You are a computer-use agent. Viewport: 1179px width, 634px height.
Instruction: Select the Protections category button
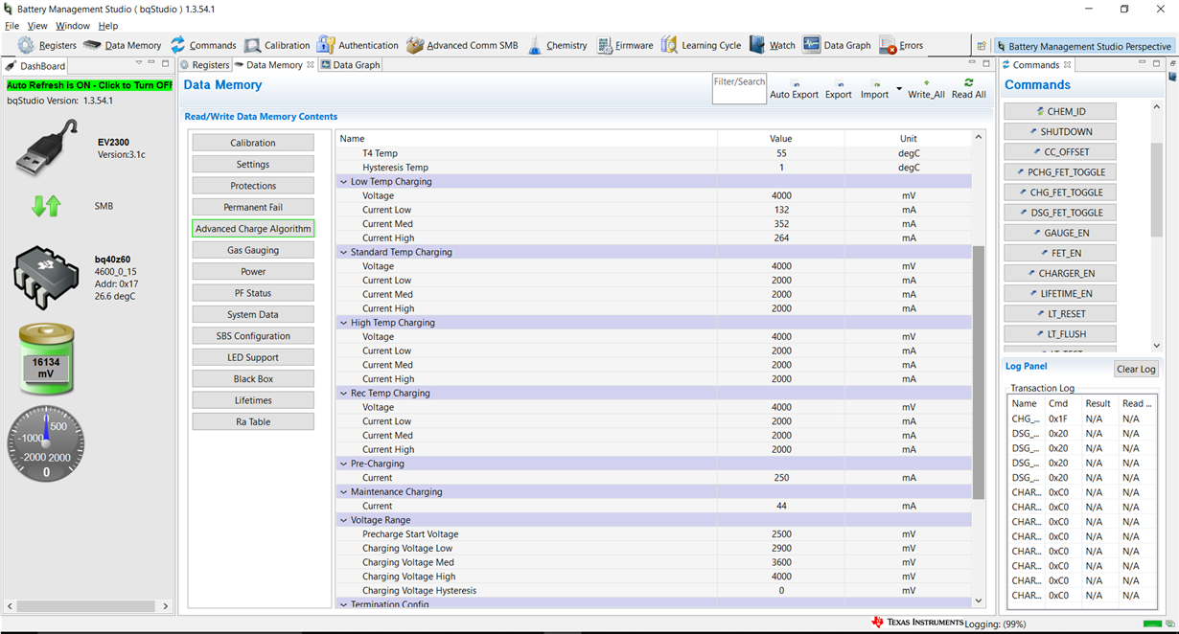coord(253,186)
